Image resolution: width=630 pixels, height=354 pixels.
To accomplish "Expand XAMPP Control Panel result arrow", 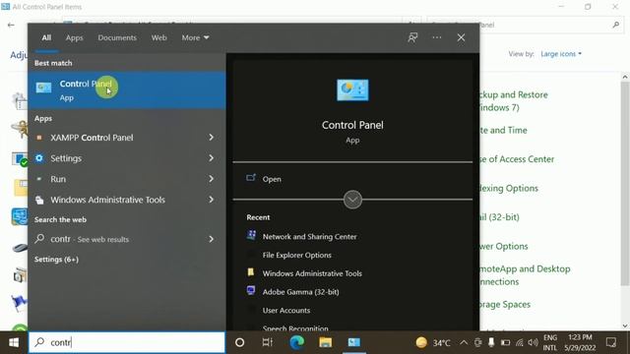I will point(212,138).
